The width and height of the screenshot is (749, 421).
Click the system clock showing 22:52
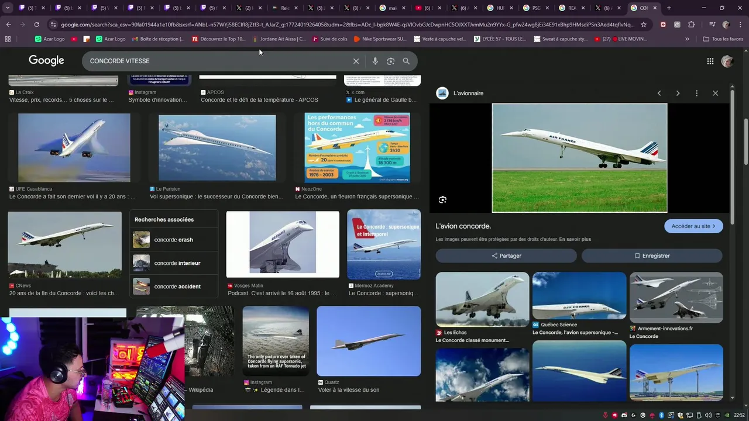tap(739, 415)
